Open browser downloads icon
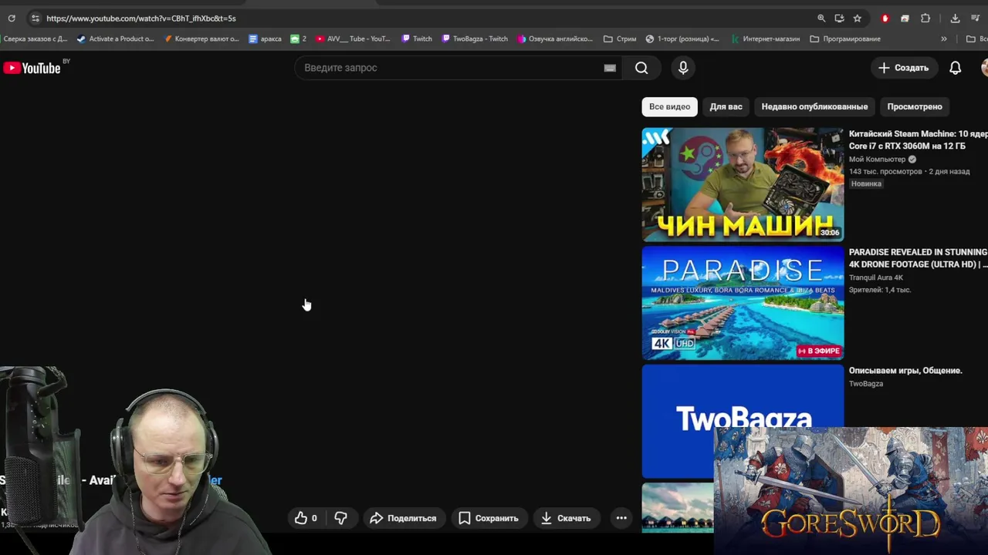Screen dimensions: 988x555 coord(955,18)
